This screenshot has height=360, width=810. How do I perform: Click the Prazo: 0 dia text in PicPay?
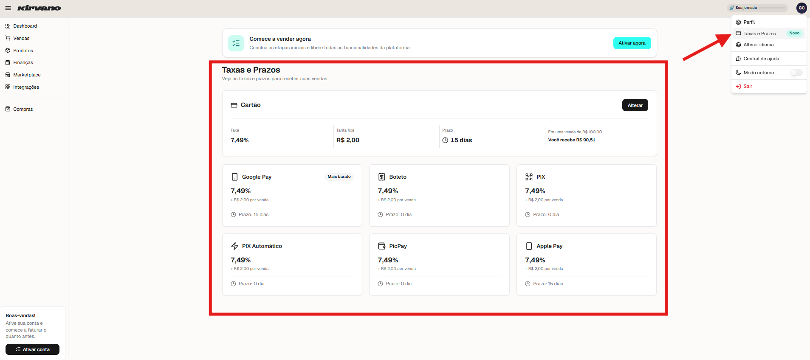[399, 284]
